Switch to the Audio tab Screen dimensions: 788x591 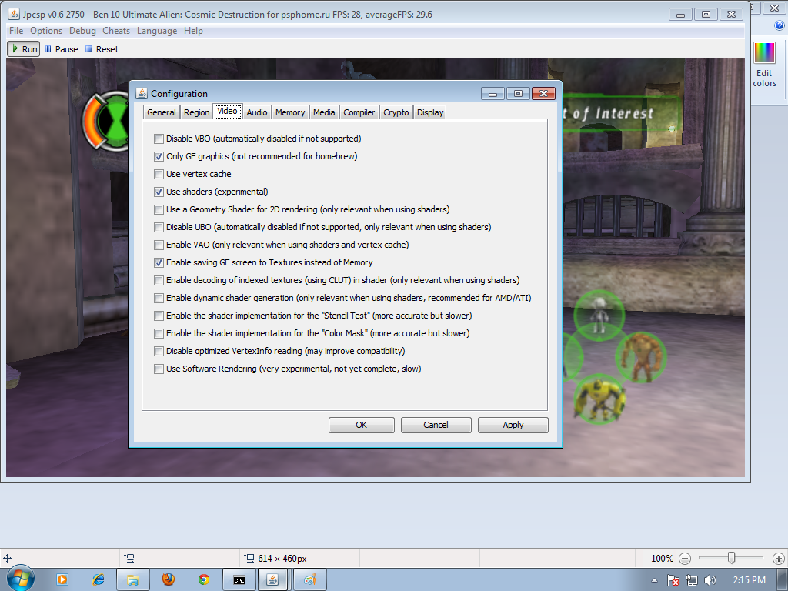click(257, 112)
